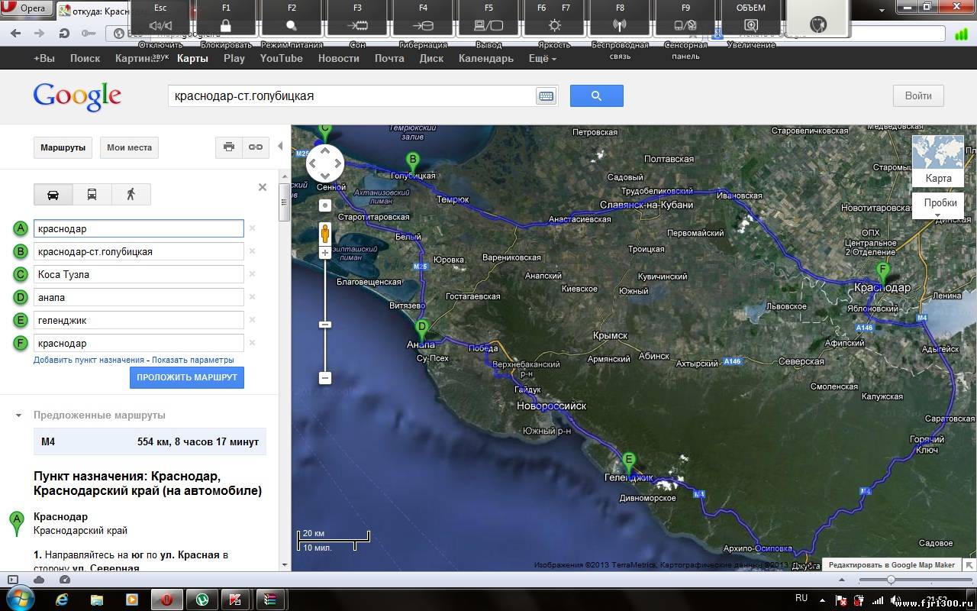977x611 pixels.
Task: Close the directions form with X
Action: pos(263,187)
